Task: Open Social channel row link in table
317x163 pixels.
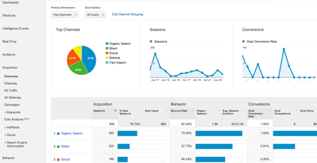Action: 65,159
